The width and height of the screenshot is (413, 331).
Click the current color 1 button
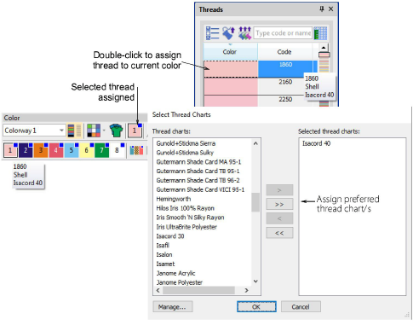coord(135,131)
